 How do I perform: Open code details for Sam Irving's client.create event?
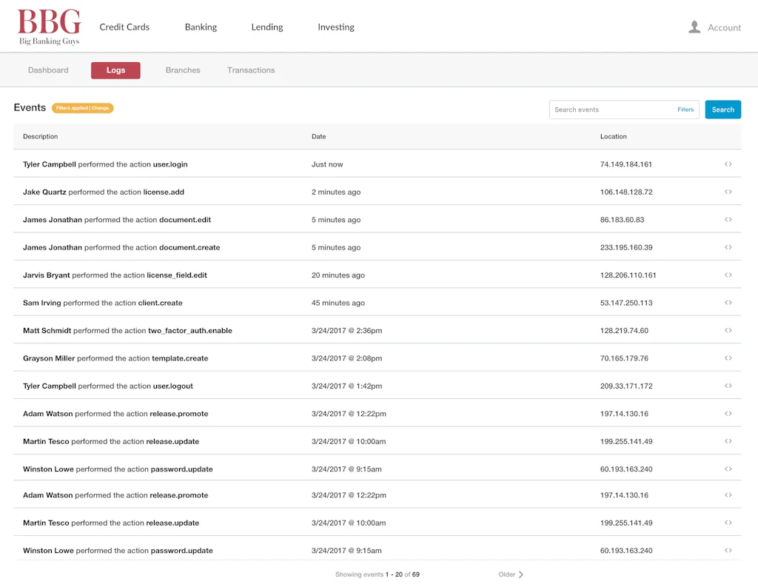tap(728, 303)
